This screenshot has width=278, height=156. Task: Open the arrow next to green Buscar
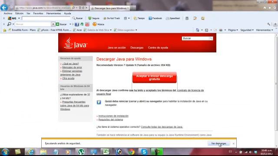pyautogui.click(x=70, y=24)
